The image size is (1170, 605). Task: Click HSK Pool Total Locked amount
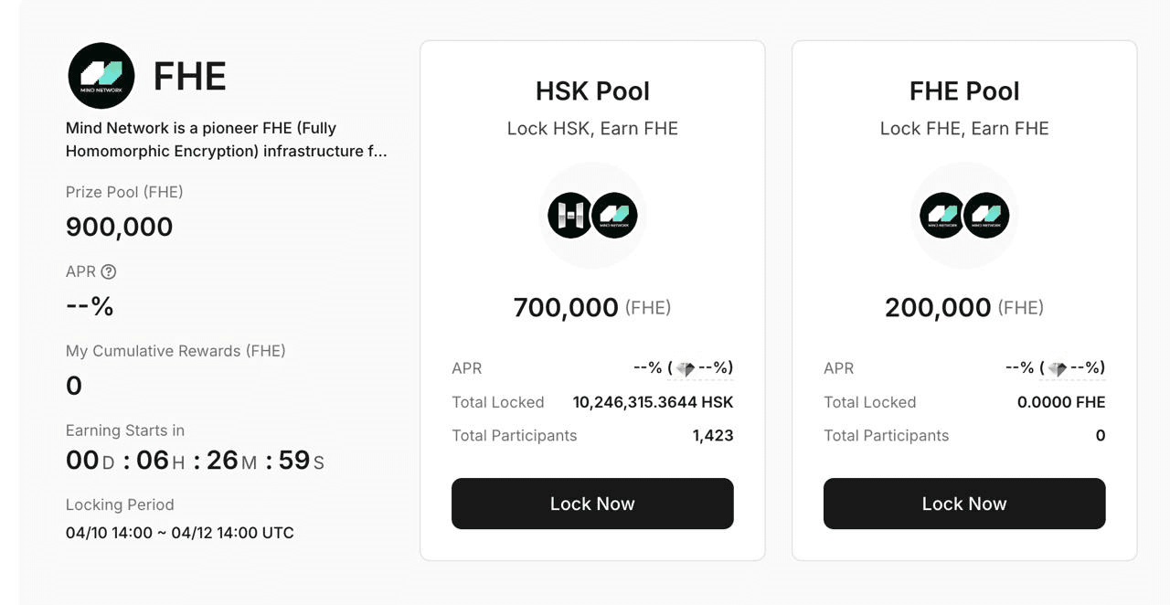pyautogui.click(x=651, y=402)
